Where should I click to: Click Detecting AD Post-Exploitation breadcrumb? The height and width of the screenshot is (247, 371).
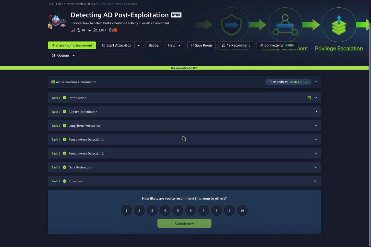pos(118,4)
